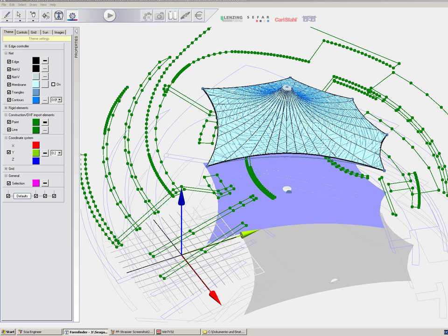This screenshot has height=336, width=448.
Task: Select the arrow pointer tool
Action: pos(20,15)
